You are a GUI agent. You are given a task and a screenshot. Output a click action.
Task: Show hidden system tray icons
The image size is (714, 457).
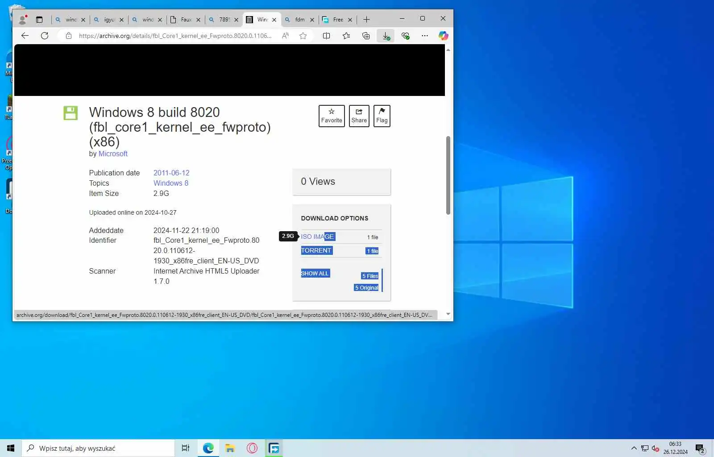634,449
